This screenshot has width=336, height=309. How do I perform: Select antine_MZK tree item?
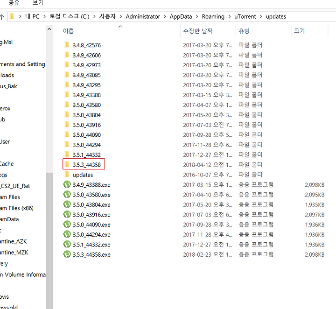click(14, 253)
